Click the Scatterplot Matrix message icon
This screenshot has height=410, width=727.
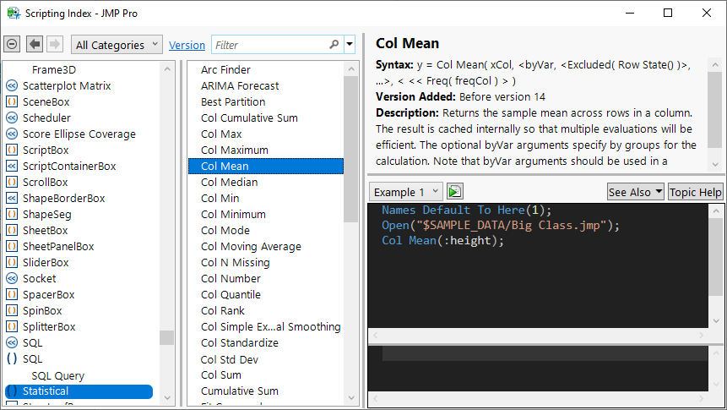point(12,85)
